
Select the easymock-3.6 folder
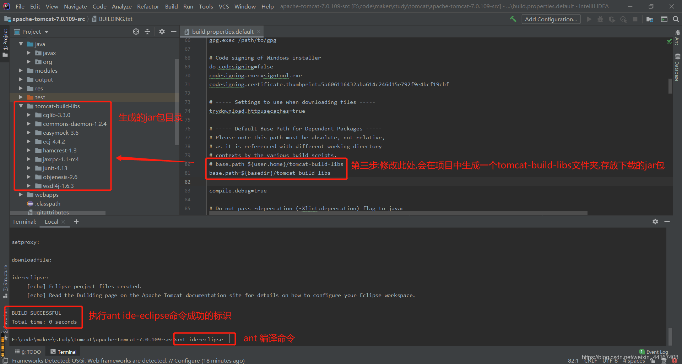pos(61,133)
